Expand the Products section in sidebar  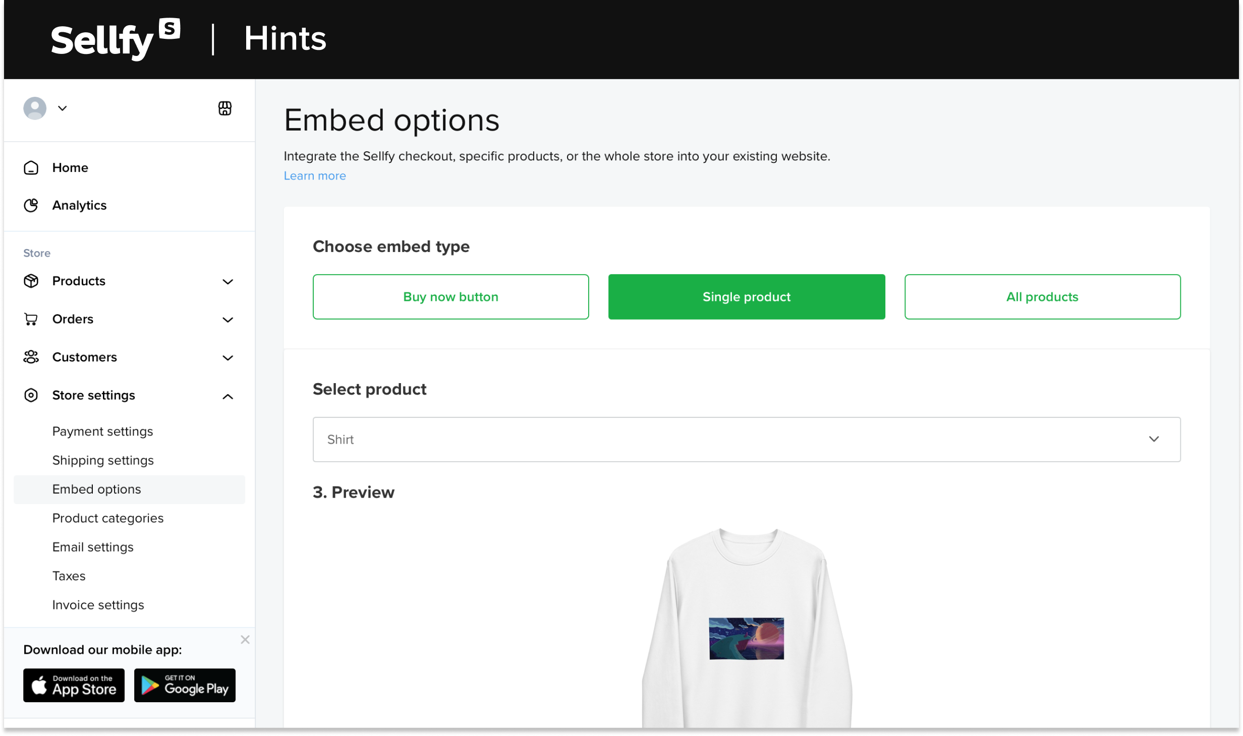(227, 281)
